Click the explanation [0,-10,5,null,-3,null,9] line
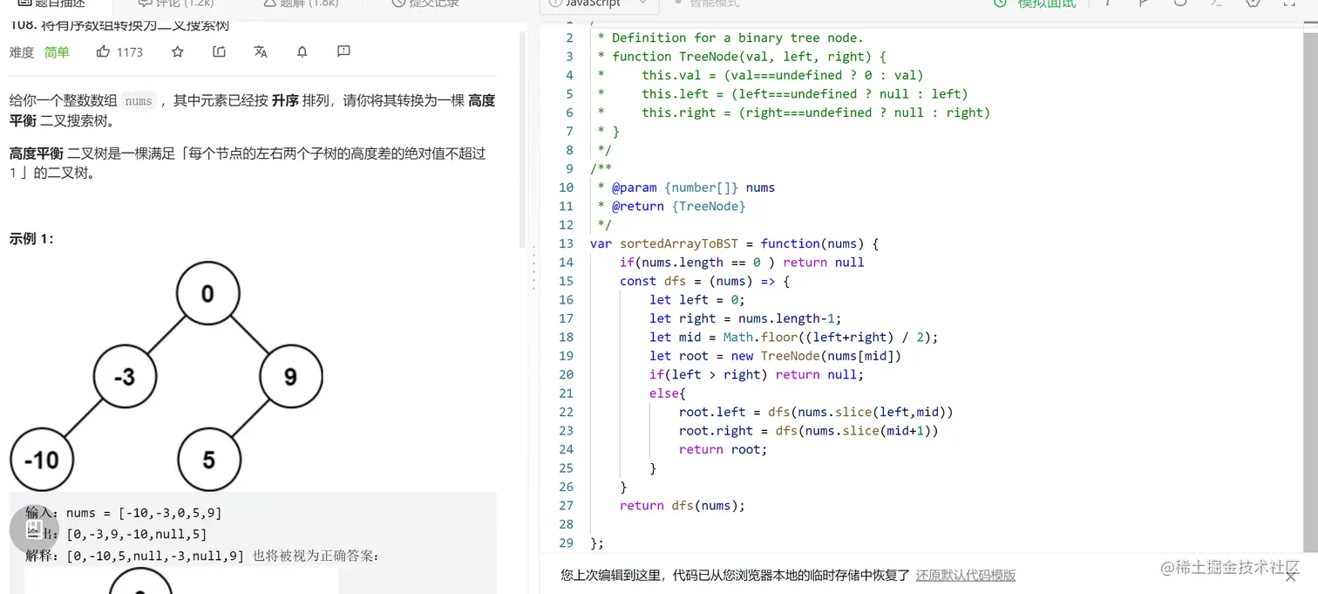The height and width of the screenshot is (594, 1318). point(202,556)
